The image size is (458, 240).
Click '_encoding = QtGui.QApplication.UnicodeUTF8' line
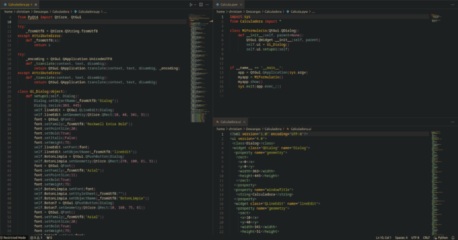[69, 59]
